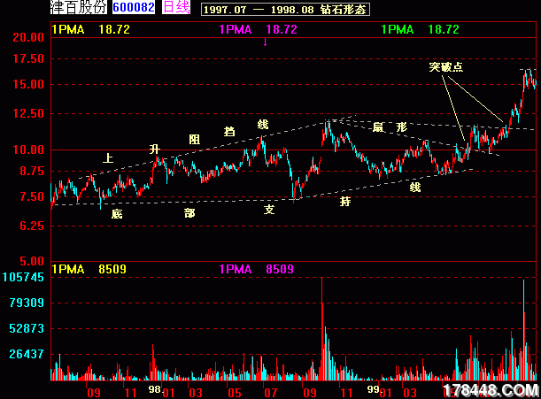
Task: Select the green 1PMA 18.72 indicator label
Action: tap(420, 29)
